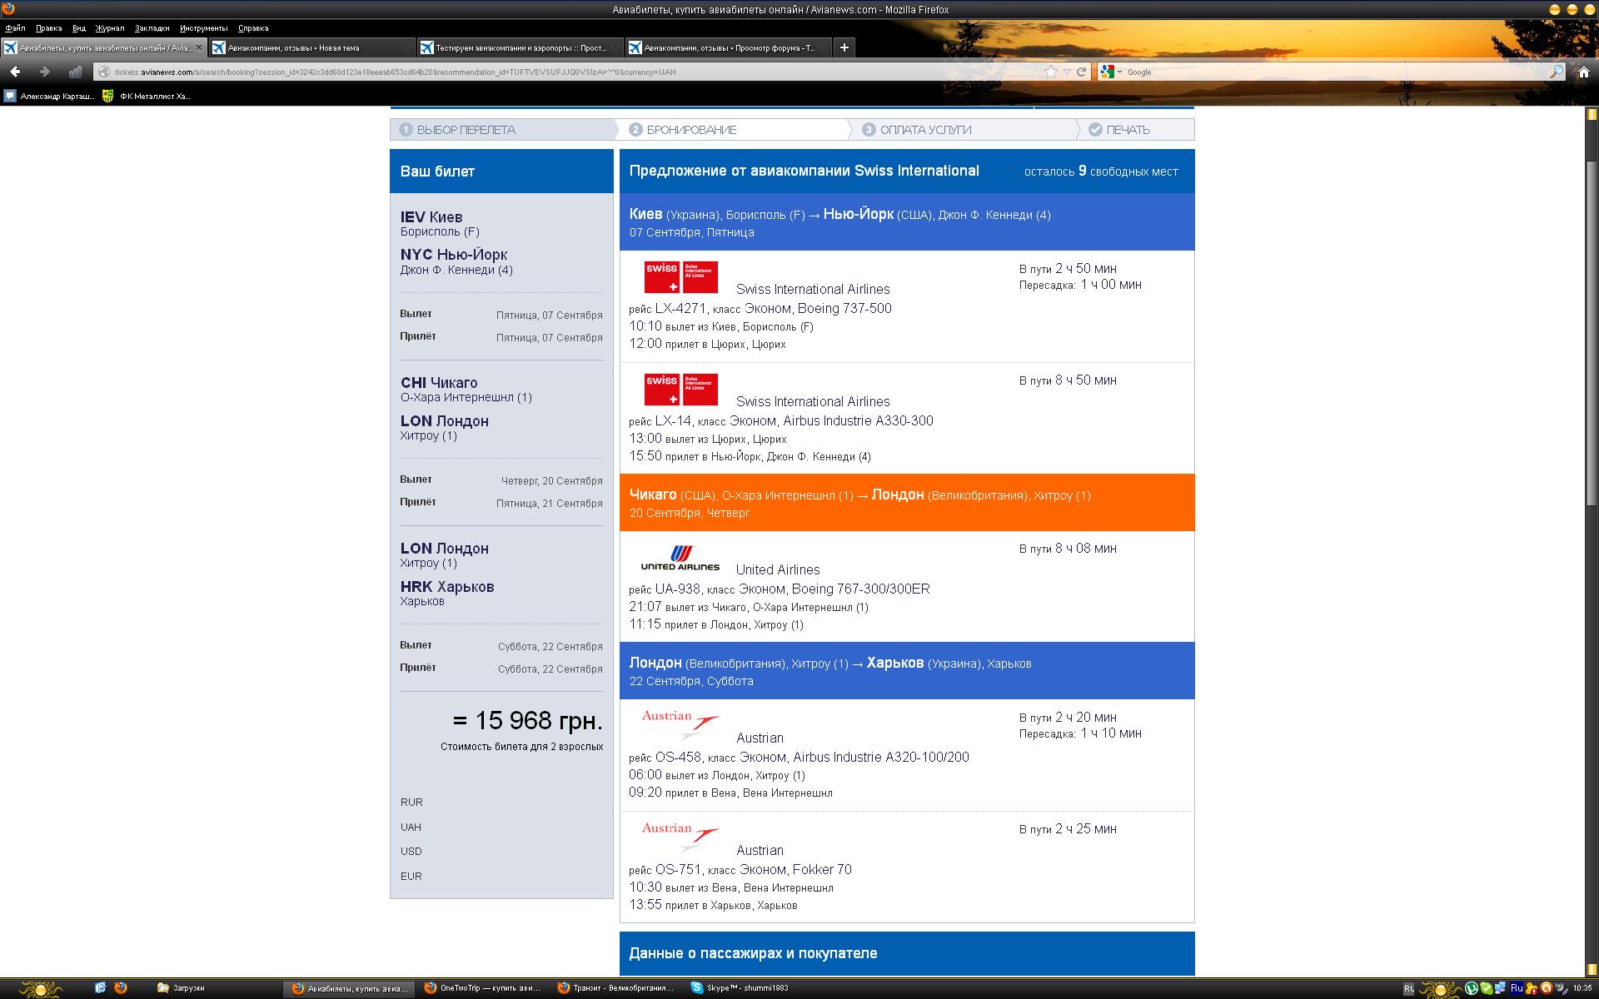The image size is (1599, 999).
Task: Open the Закладки menu
Action: 152,28
